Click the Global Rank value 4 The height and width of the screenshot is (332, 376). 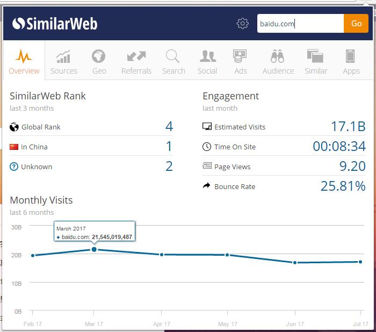click(169, 127)
